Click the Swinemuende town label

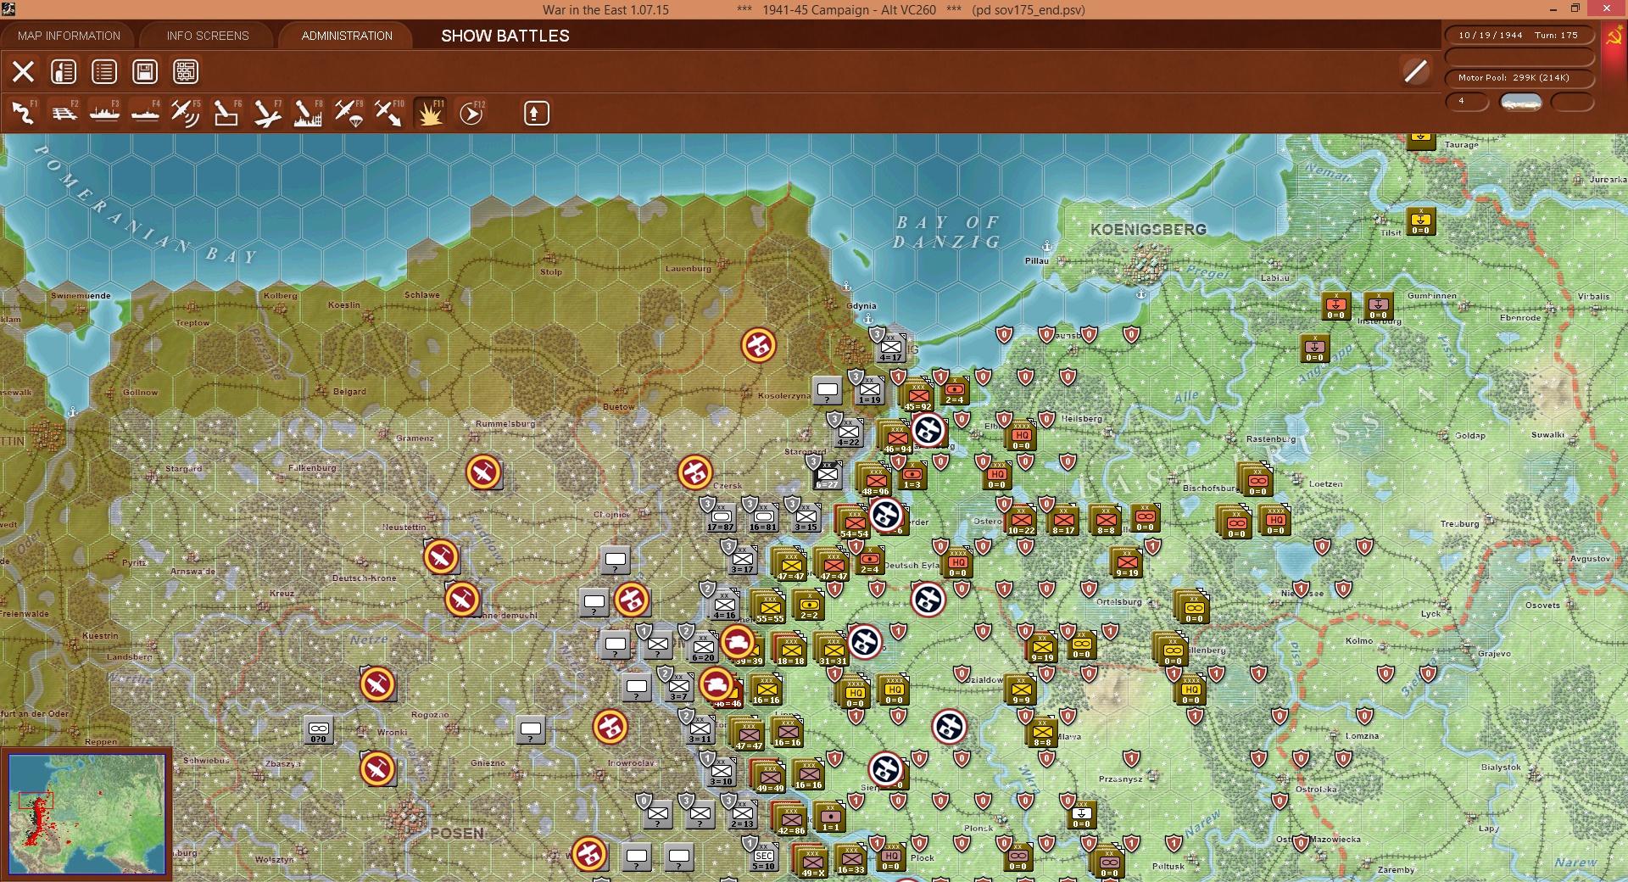point(81,296)
